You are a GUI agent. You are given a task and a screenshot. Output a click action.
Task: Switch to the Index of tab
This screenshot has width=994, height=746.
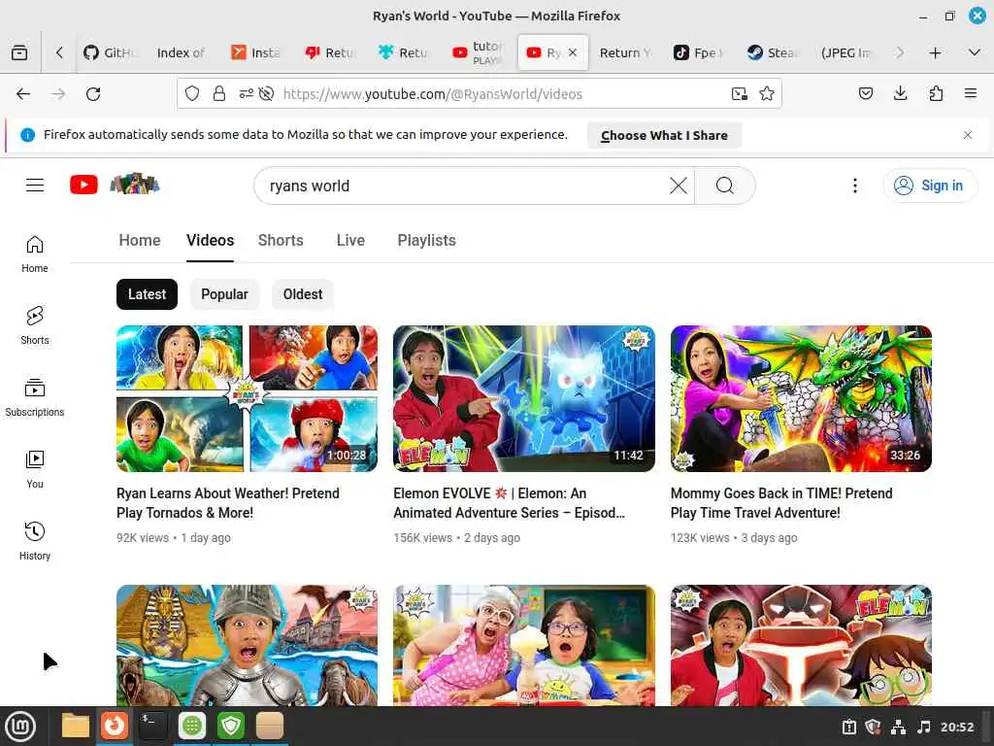coord(181,52)
